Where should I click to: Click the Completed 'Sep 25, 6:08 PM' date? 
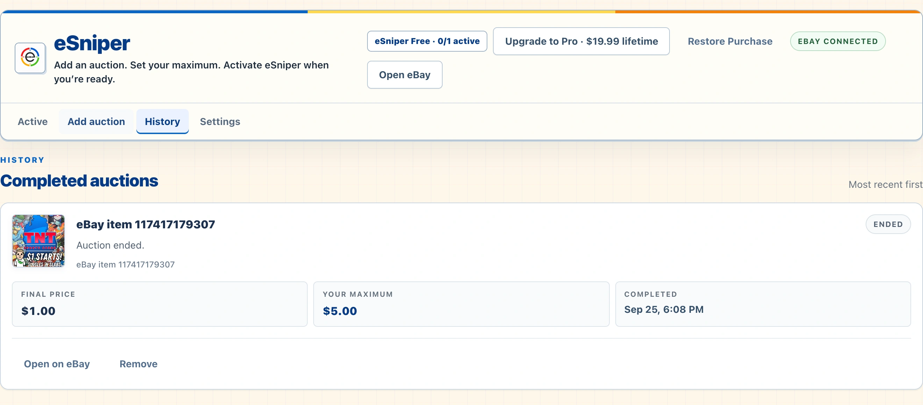click(x=664, y=309)
